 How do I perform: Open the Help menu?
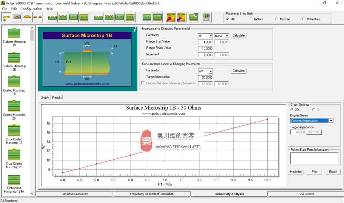49,9
